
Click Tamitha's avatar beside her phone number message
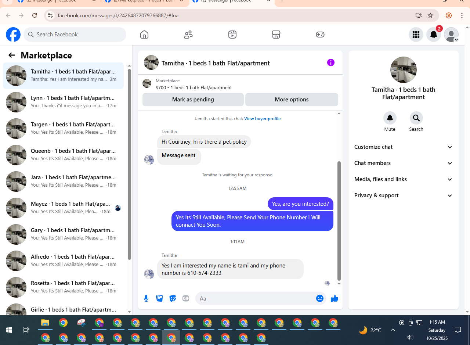pyautogui.click(x=149, y=274)
